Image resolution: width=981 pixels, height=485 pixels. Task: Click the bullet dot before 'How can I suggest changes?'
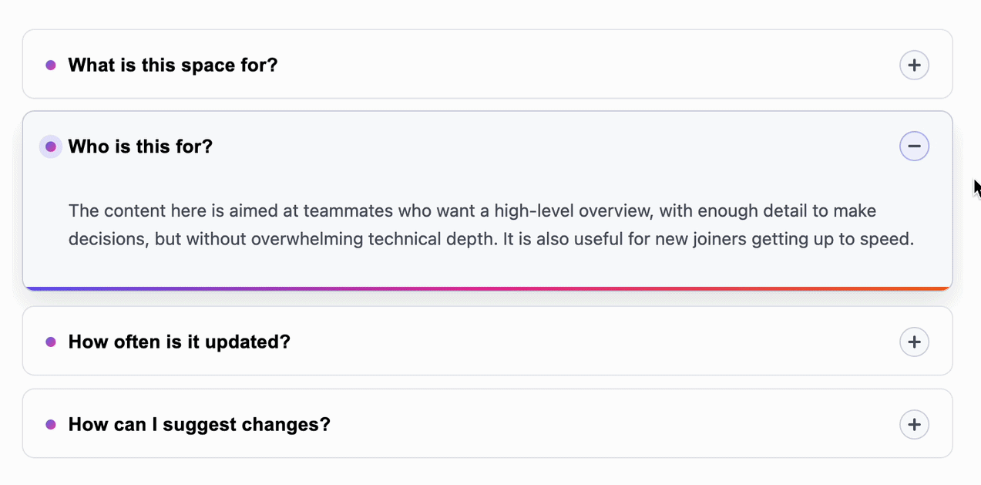pyautogui.click(x=51, y=424)
